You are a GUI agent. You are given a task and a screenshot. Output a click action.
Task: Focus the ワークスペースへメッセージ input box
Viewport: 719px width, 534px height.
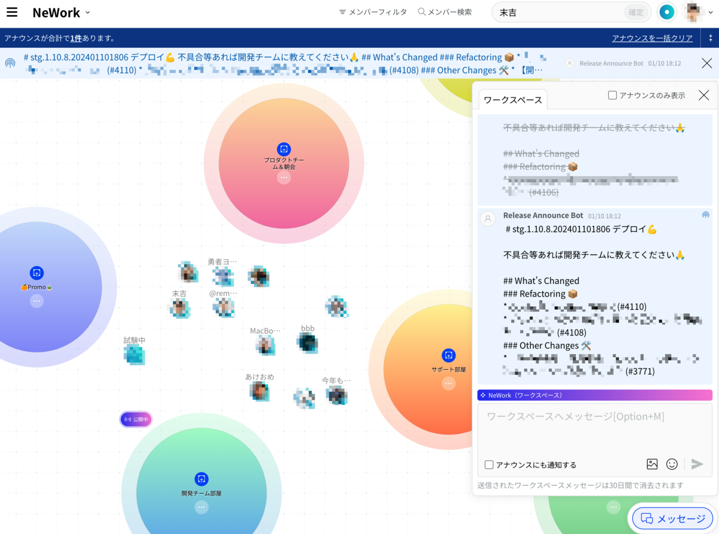click(x=595, y=429)
